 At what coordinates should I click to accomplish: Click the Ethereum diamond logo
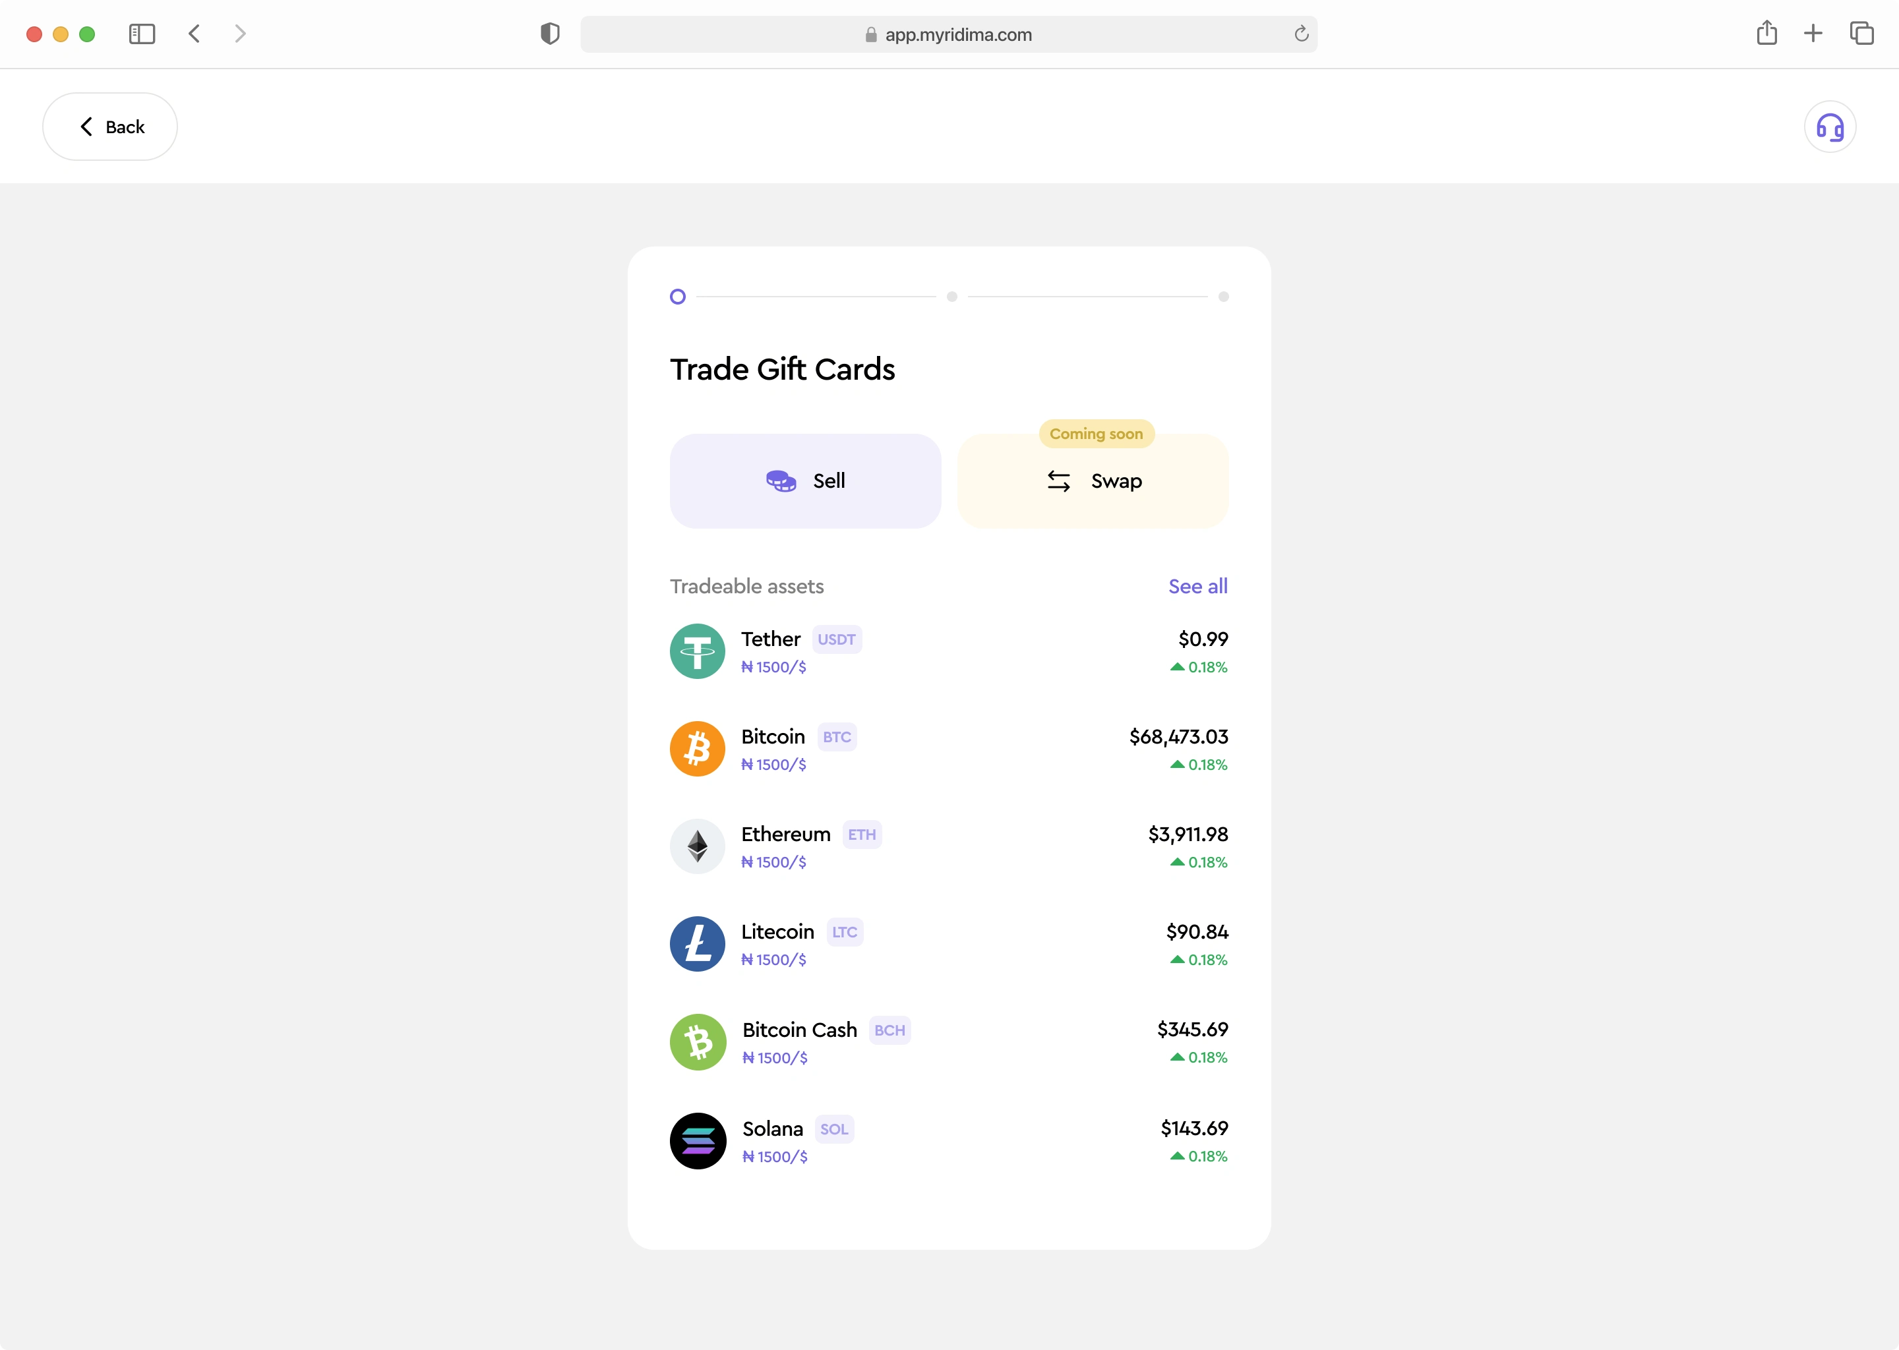(x=697, y=846)
